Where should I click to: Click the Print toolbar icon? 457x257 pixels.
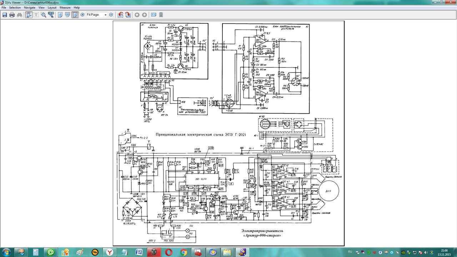12,15
